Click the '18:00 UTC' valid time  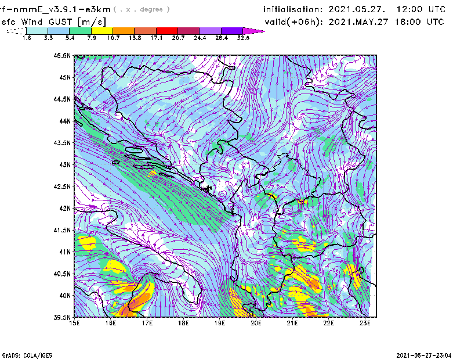tap(419, 22)
